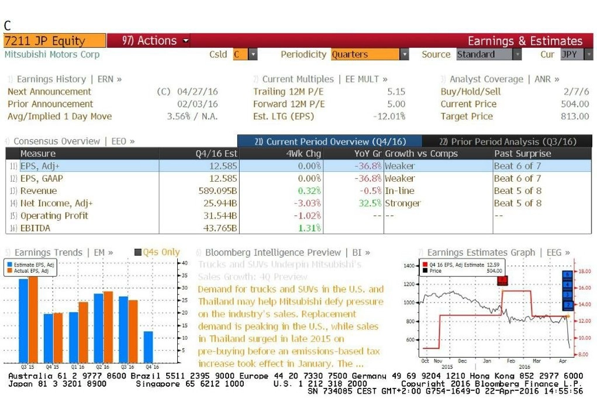Click Prior Announcement date 02/03/16
Image resolution: width=597 pixels, height=399 pixels.
pos(197,104)
